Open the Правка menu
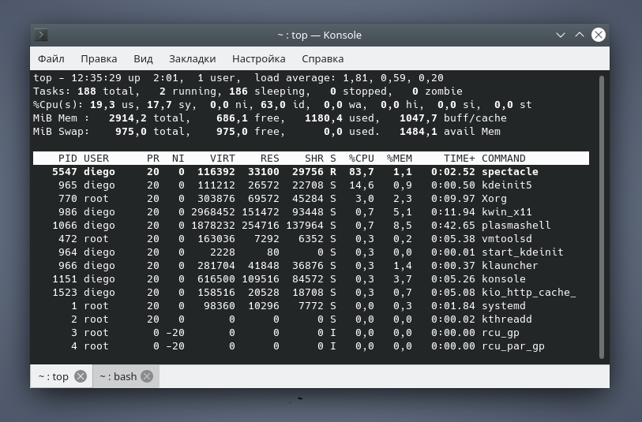642x422 pixels. (99, 58)
